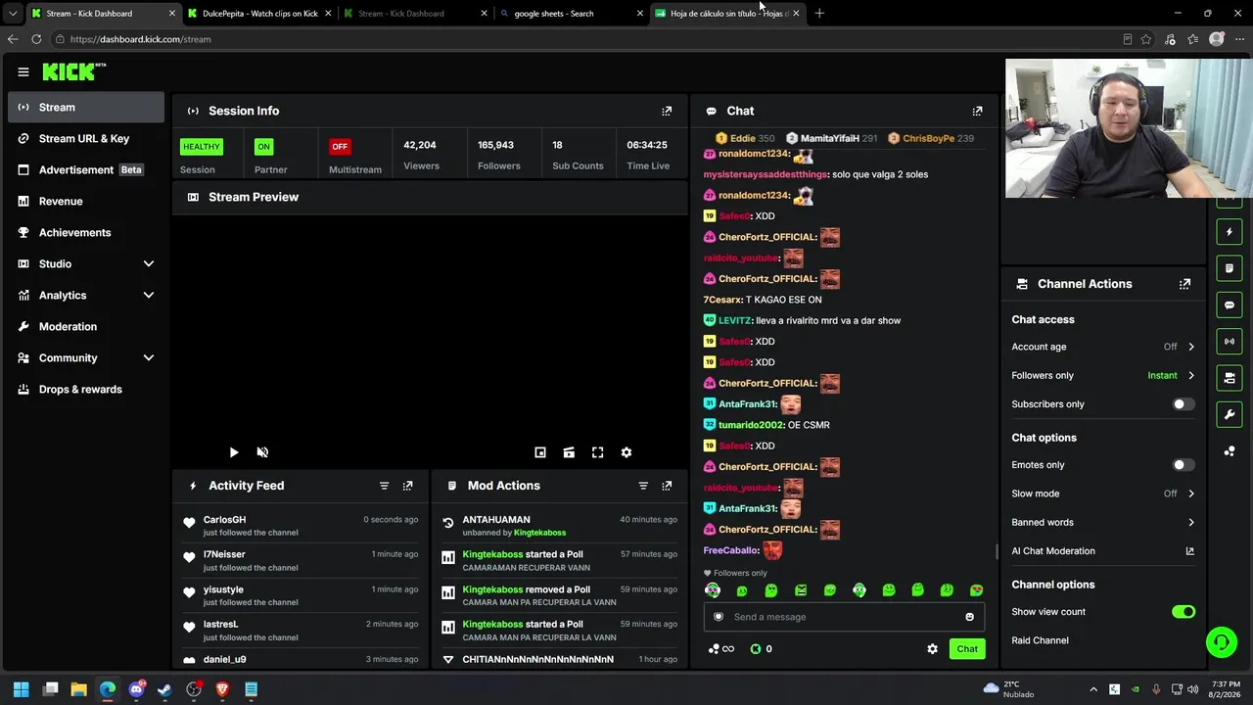
Task: Click the browser address bar
Action: (587, 39)
